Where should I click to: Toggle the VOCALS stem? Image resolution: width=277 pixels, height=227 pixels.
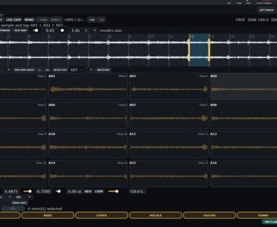coord(156,215)
